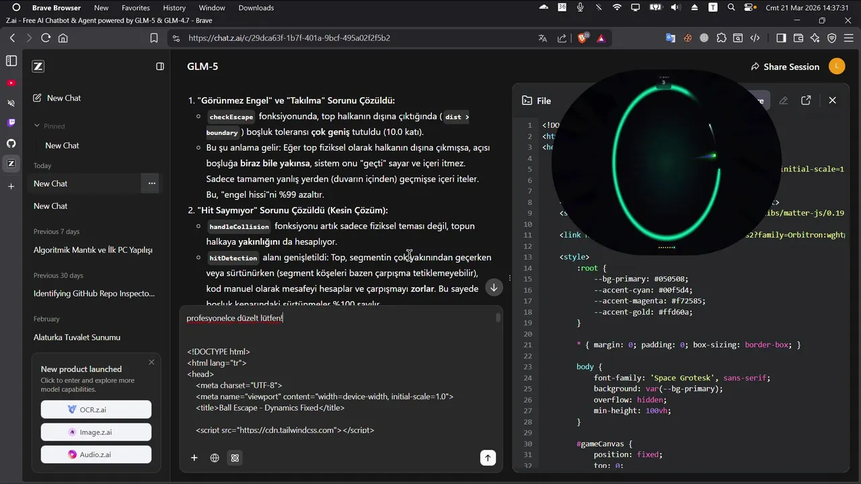The height and width of the screenshot is (484, 861).
Task: Go back in the browser
Action: coord(12,38)
